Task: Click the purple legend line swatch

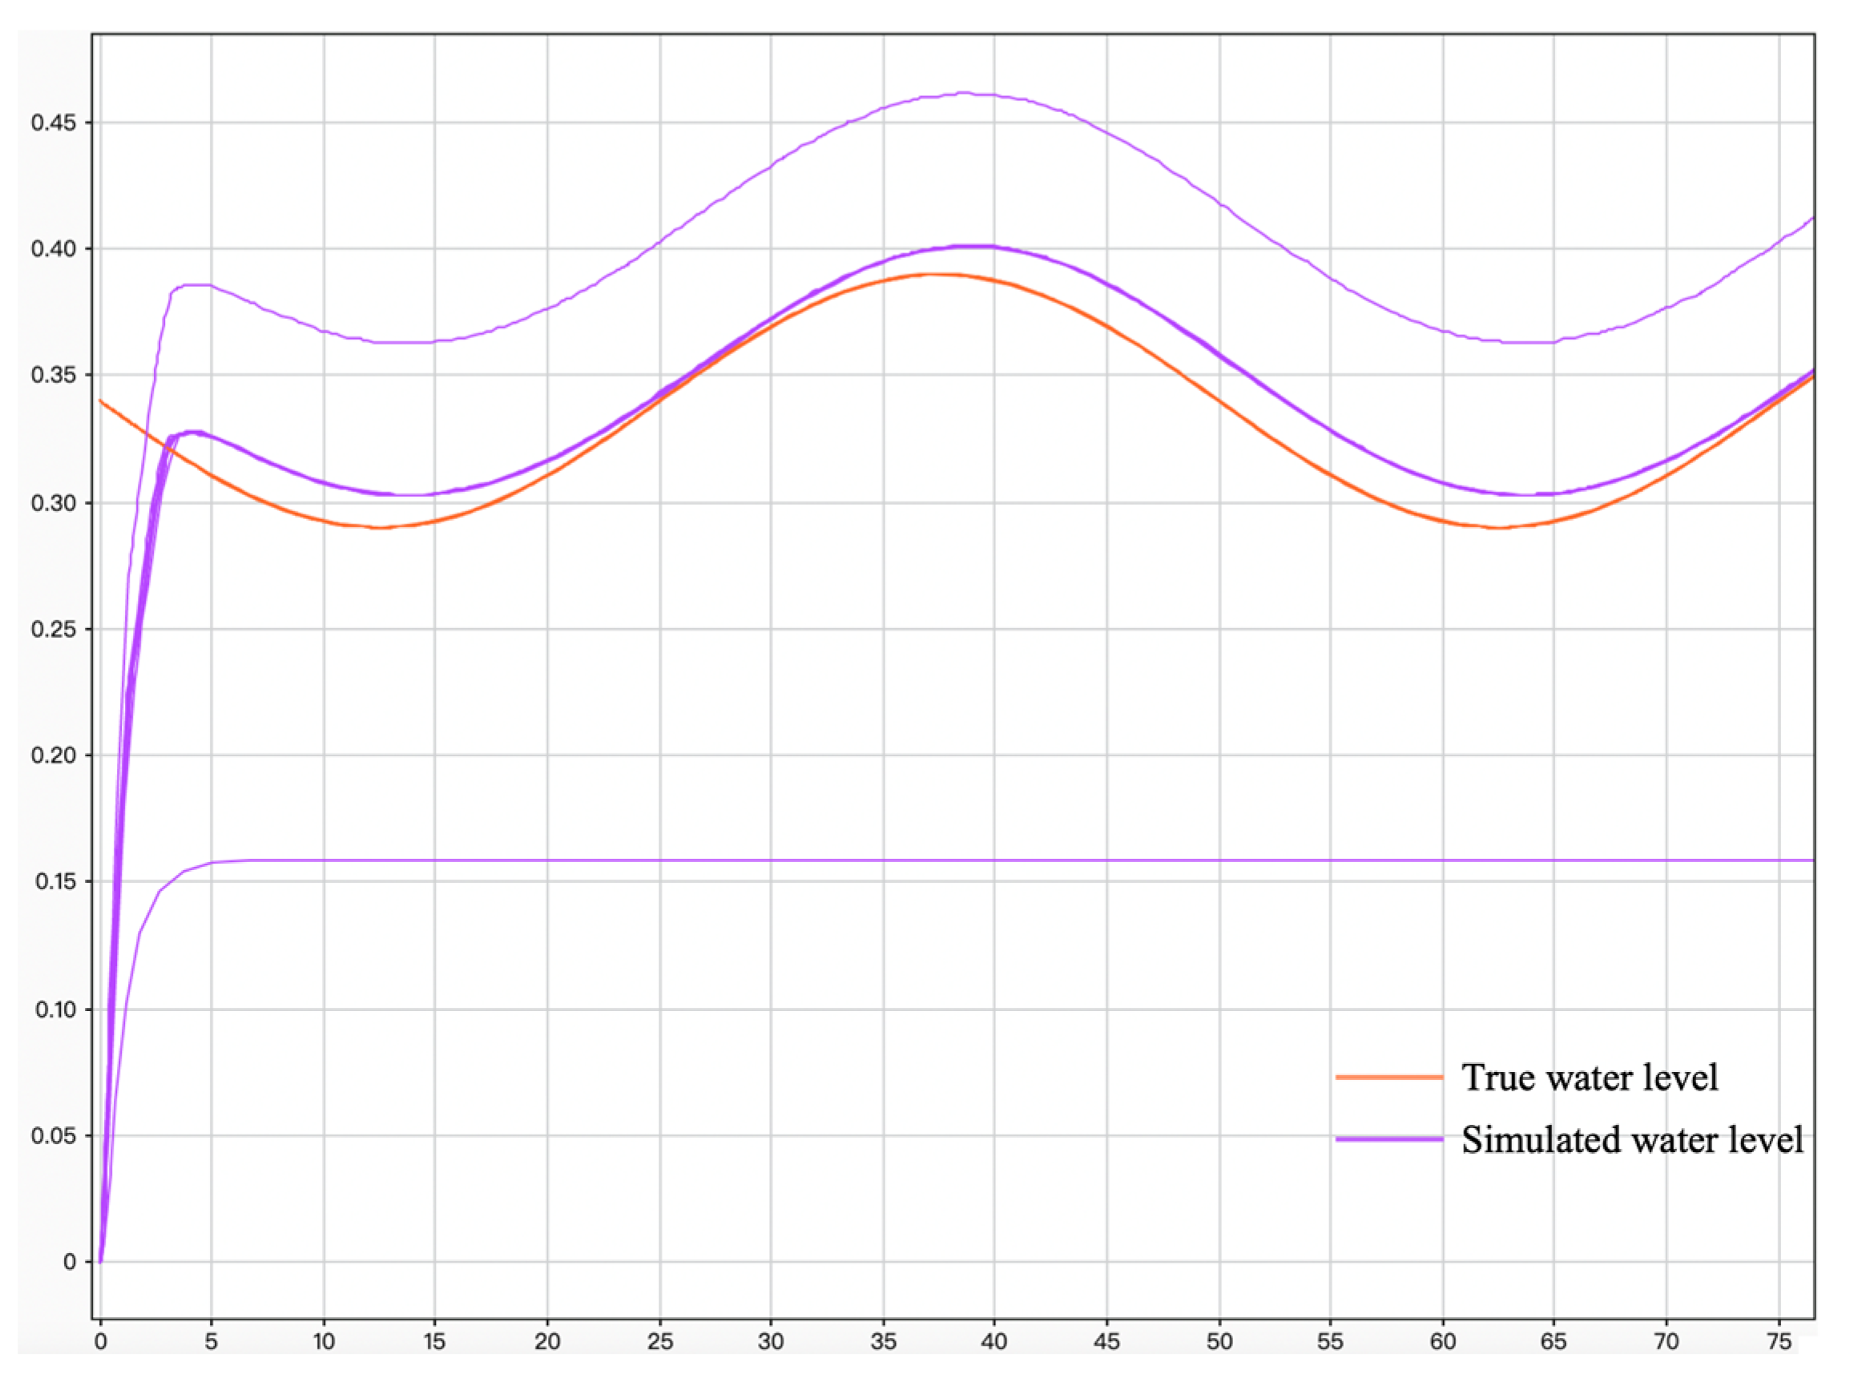Action: [1389, 1139]
